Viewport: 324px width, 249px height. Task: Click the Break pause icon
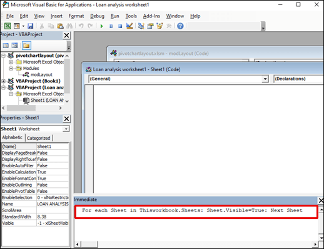(x=111, y=26)
